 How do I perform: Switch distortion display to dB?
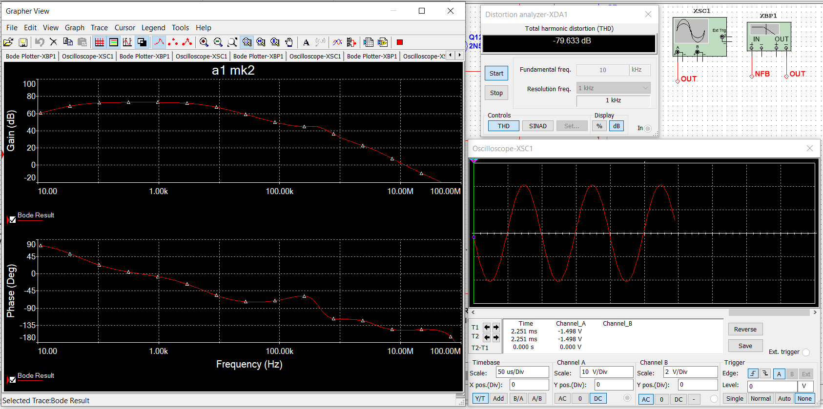click(617, 126)
